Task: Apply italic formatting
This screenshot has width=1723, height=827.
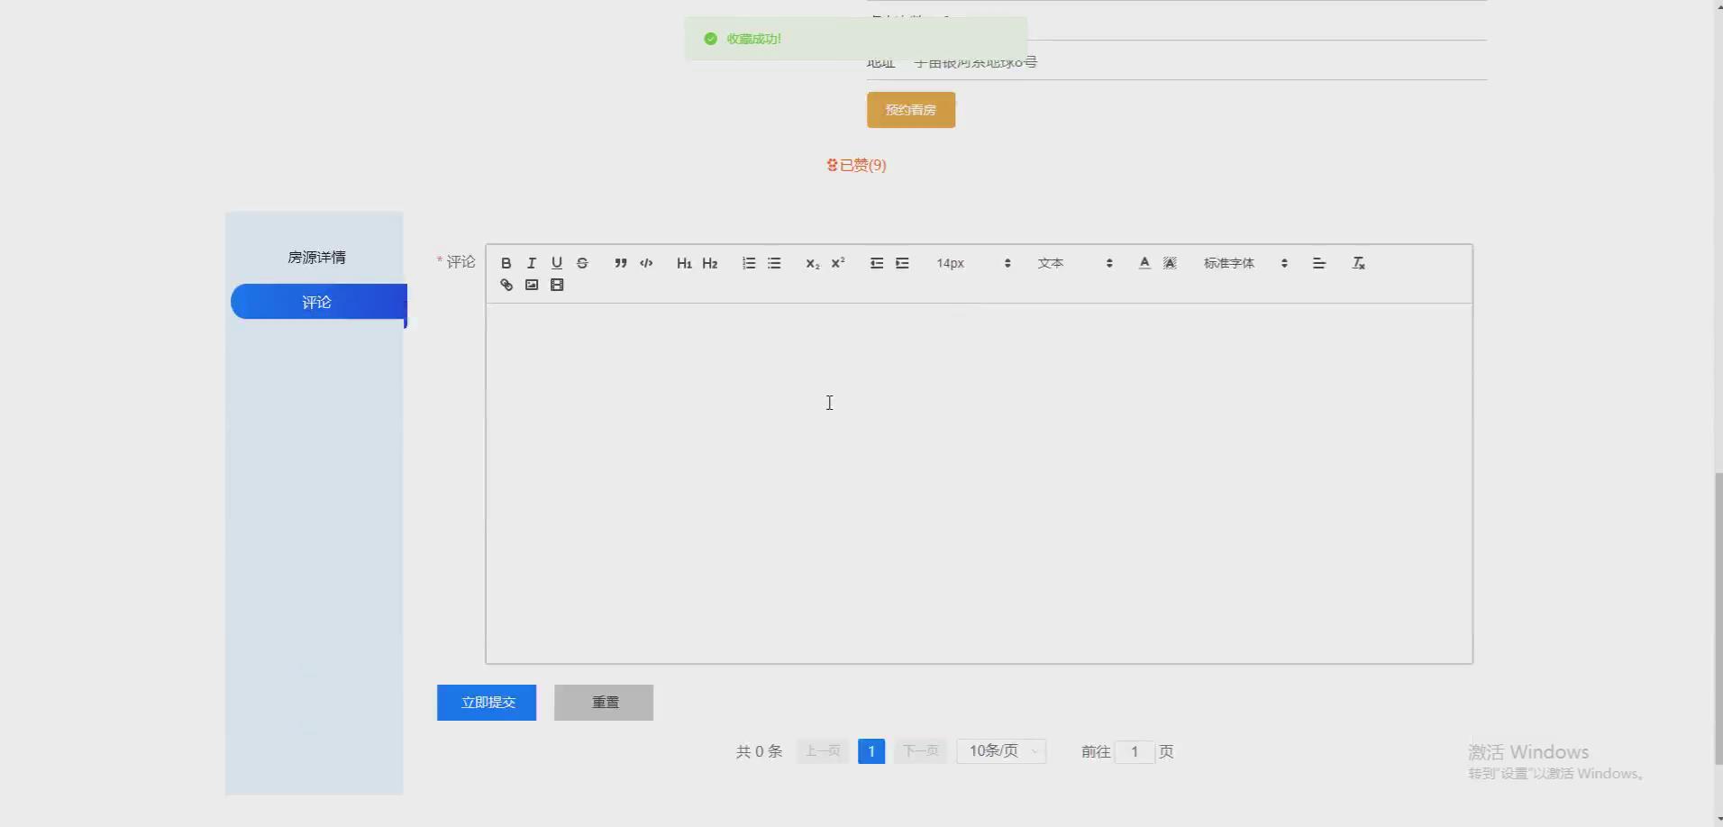Action: tap(531, 262)
